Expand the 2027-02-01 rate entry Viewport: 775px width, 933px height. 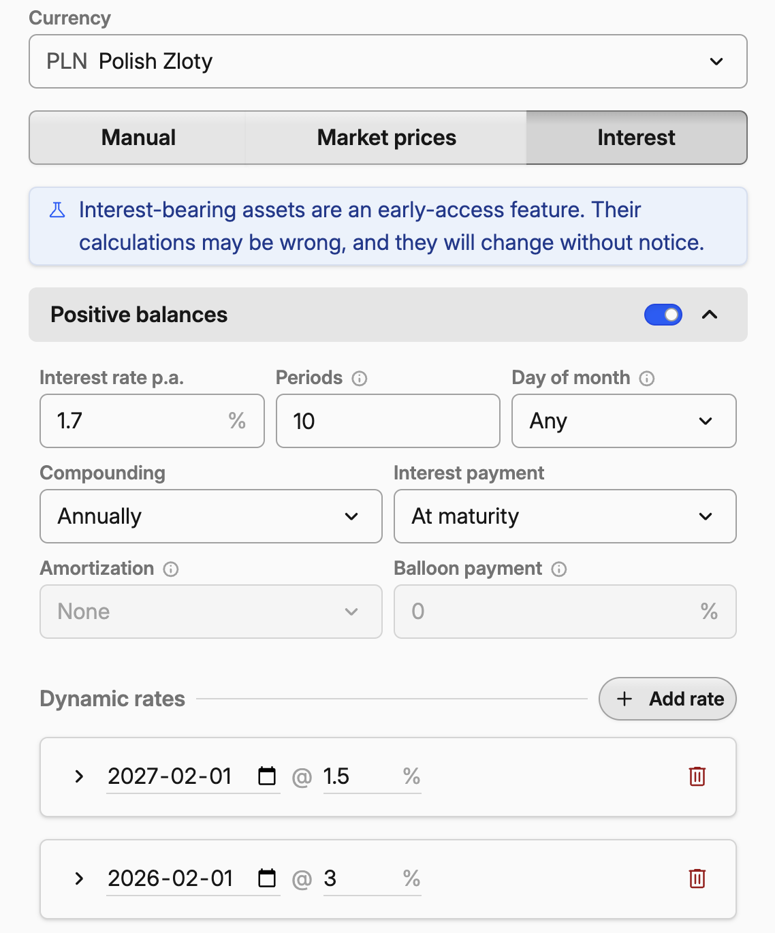pyautogui.click(x=79, y=776)
